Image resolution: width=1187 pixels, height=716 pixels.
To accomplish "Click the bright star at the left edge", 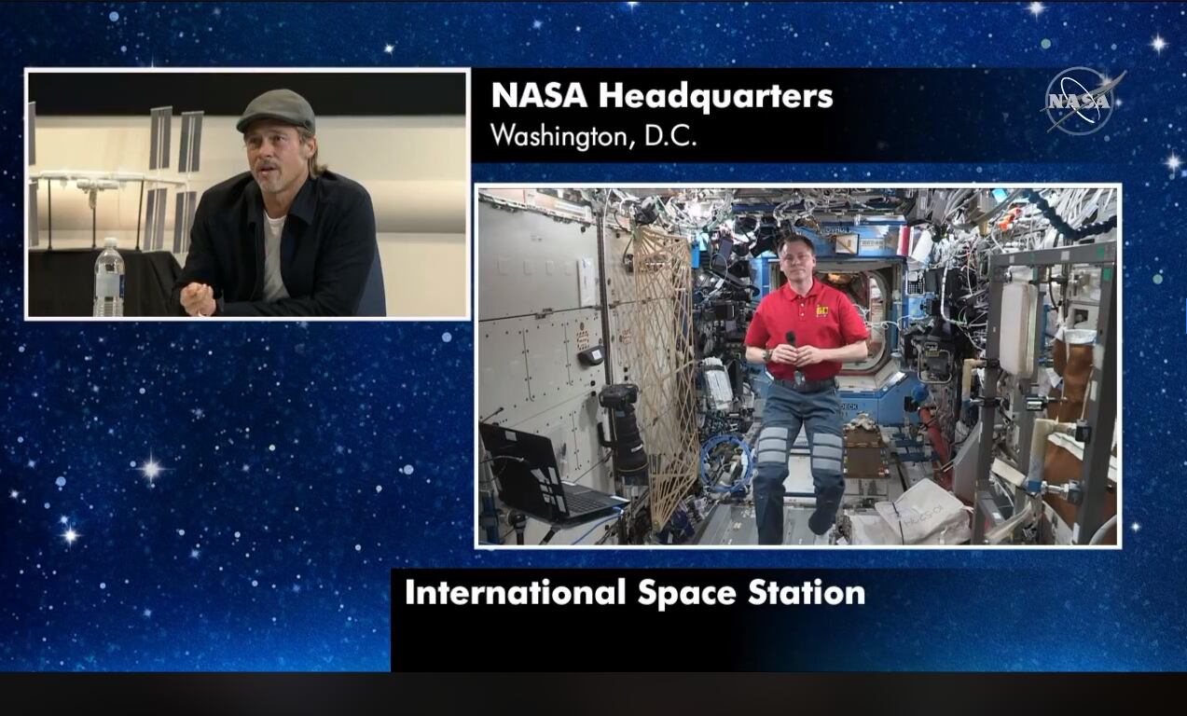I will (151, 468).
